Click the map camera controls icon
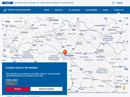Image resolution: width=130 pixels, height=97 pixels. 124,79
